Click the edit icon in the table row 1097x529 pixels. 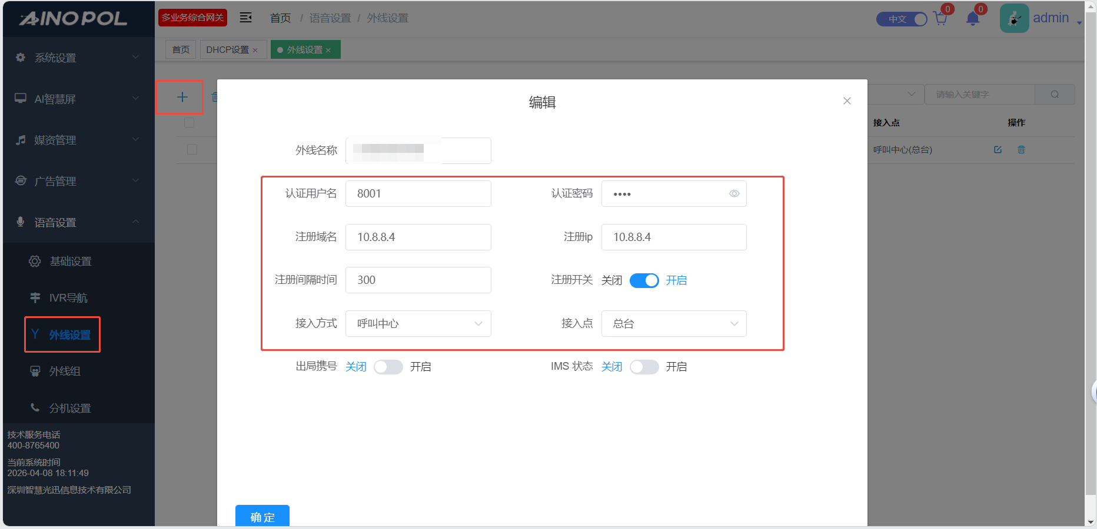998,150
